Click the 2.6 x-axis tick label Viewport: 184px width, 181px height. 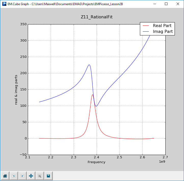(x=142, y=157)
